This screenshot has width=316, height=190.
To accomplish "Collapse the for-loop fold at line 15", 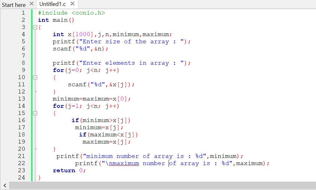I will click(35, 113).
